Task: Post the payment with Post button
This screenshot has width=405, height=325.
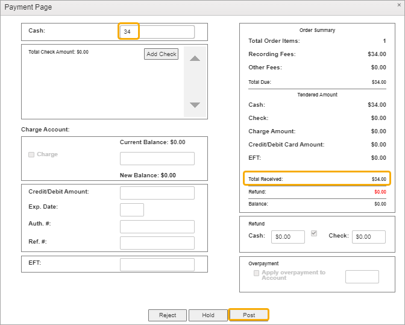Action: 249,315
